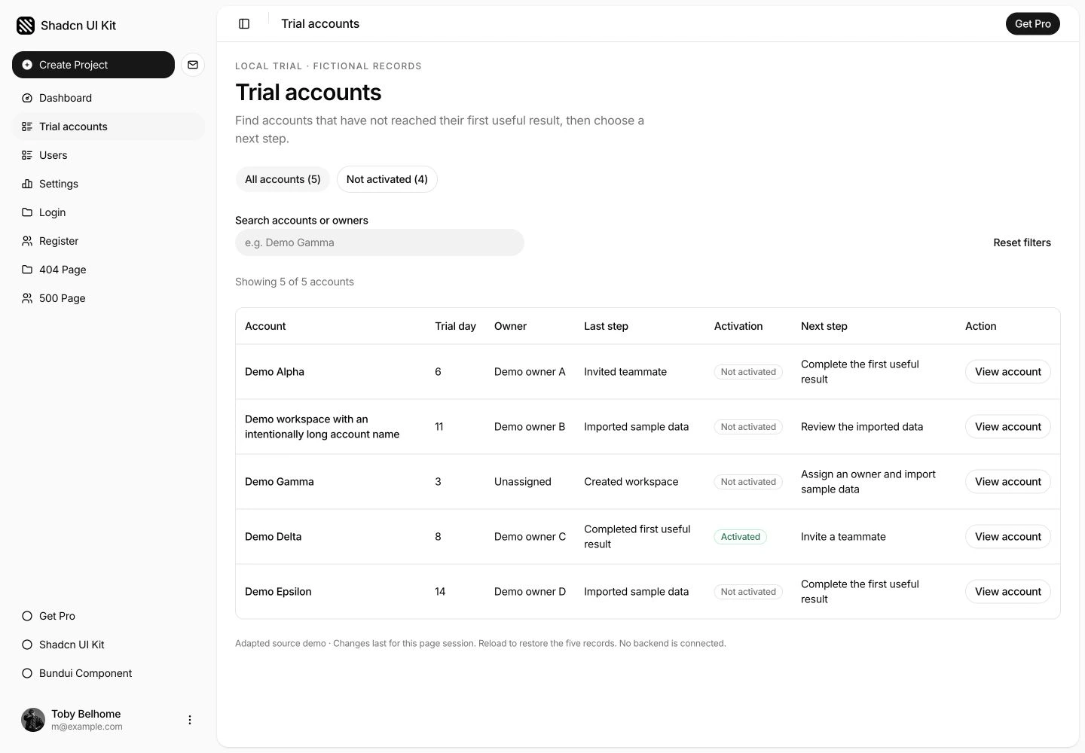Show the All accounts (5) filter

[x=283, y=179]
